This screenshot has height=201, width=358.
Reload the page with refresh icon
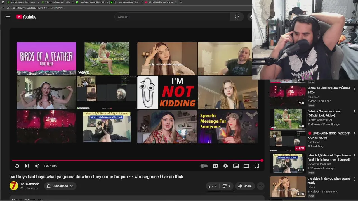pos(8,8)
